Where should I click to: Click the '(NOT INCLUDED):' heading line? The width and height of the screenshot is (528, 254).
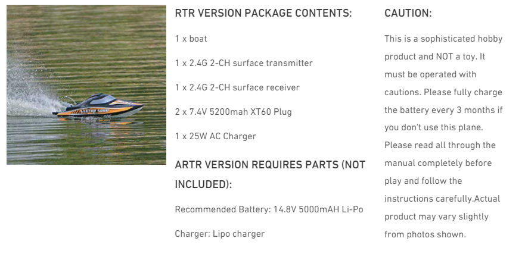point(203,184)
